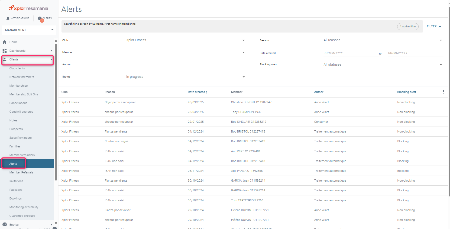
Task: Click the 1 active filter chip
Action: (408, 27)
